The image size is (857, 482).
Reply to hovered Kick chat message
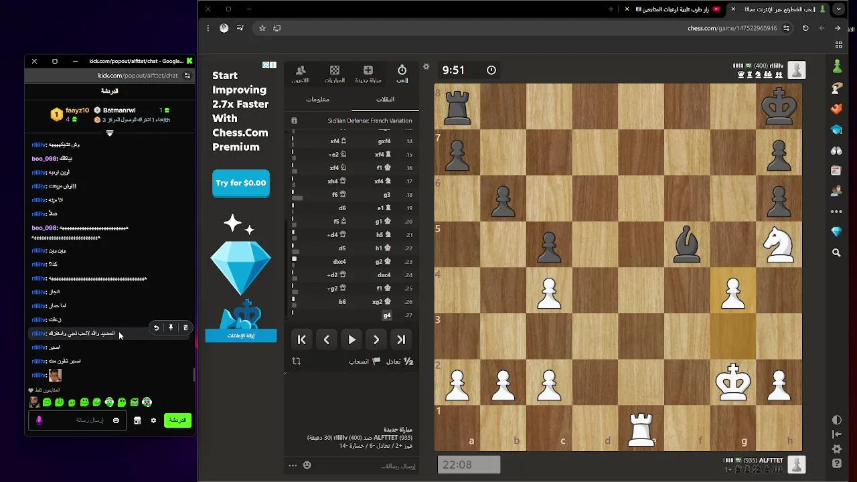156,327
